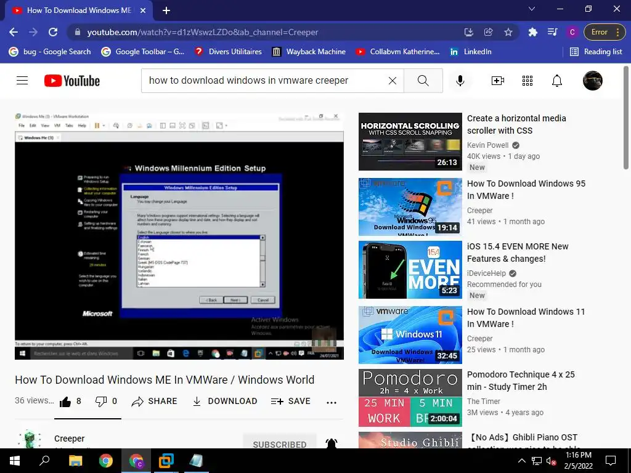Screen dimensions: 631x473
Task: Visit The Timer channel
Action: 483,402
